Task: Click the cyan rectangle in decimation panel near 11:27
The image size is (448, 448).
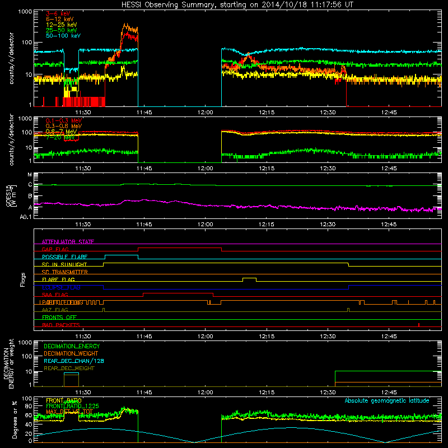Action: [71, 374]
